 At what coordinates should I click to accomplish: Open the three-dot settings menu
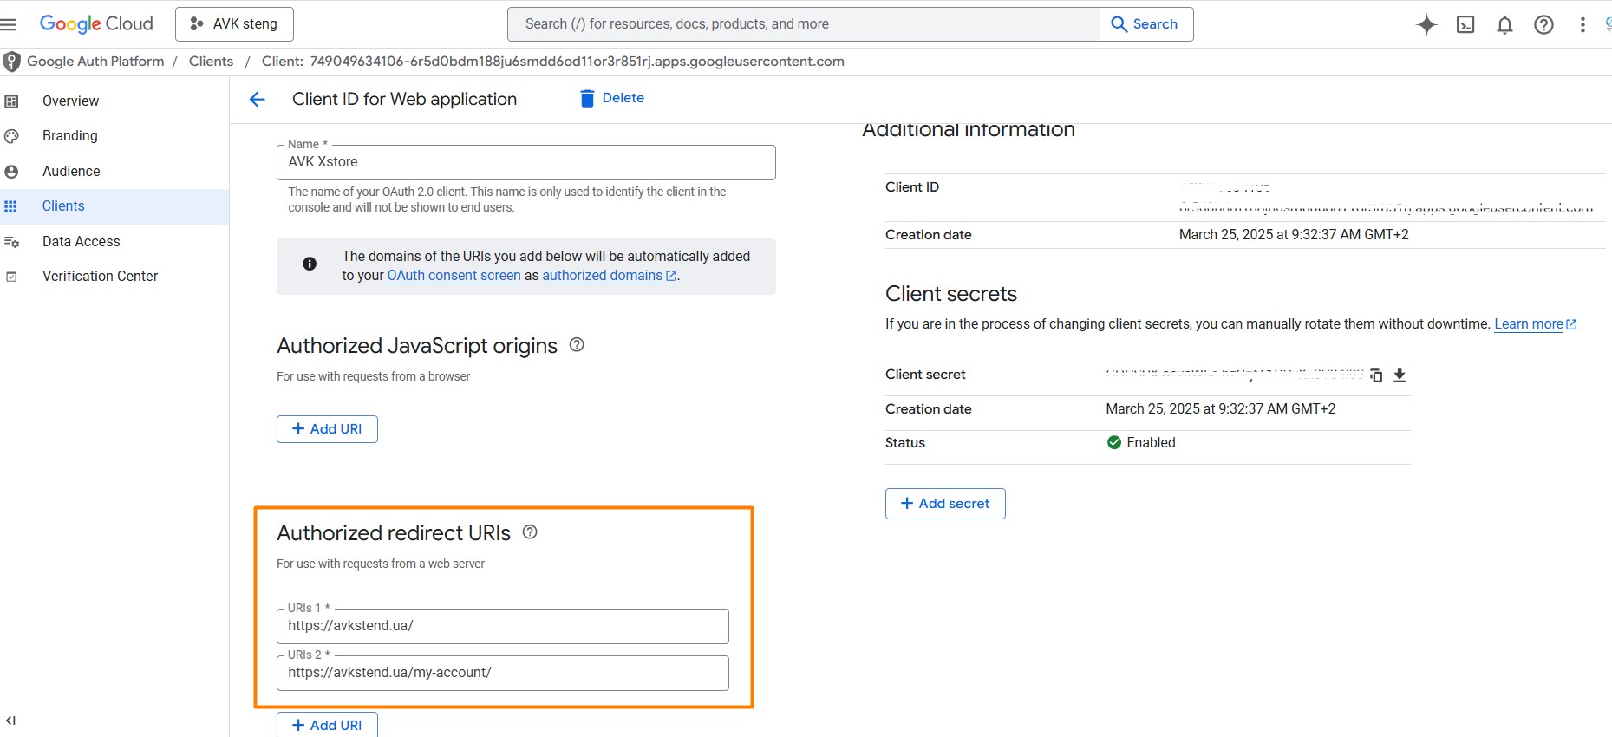(x=1583, y=25)
